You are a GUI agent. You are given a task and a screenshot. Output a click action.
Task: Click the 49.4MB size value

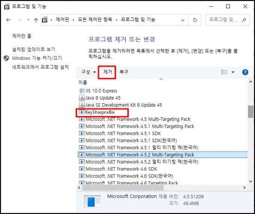(x=191, y=204)
